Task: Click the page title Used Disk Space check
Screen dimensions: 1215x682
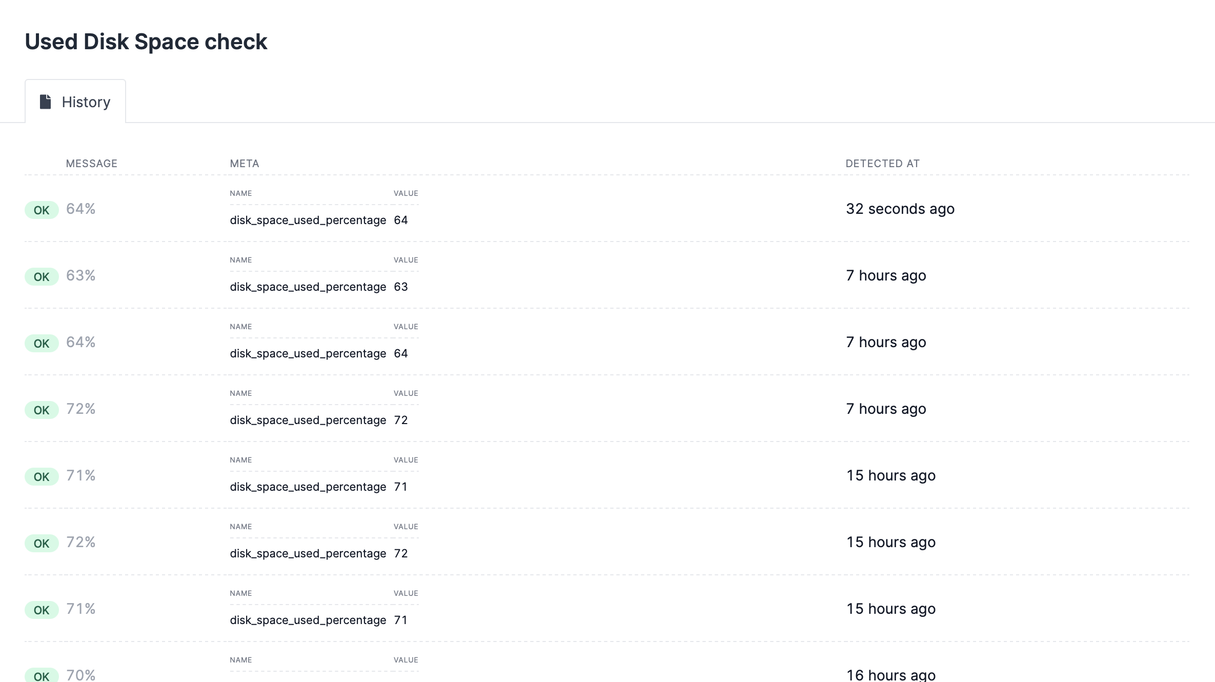Action: point(146,42)
